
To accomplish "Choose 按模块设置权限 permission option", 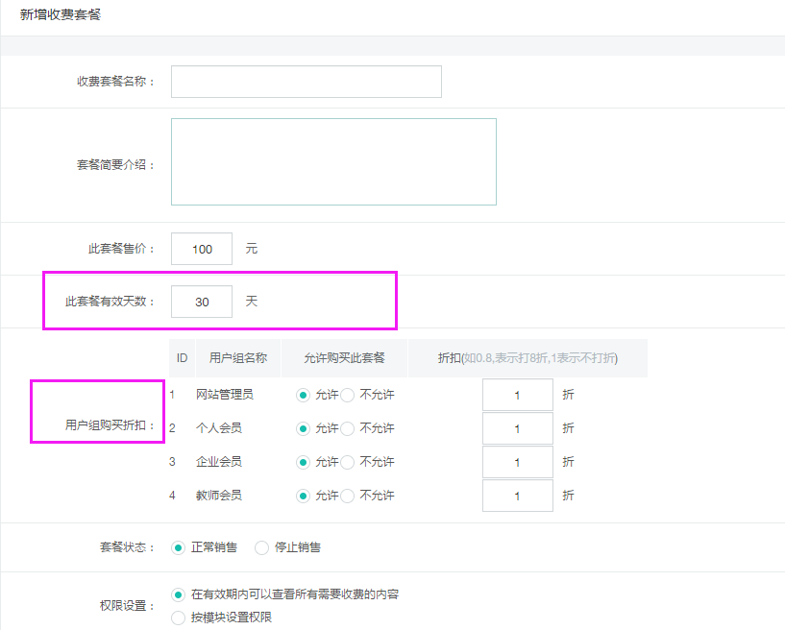I will pos(178,618).
